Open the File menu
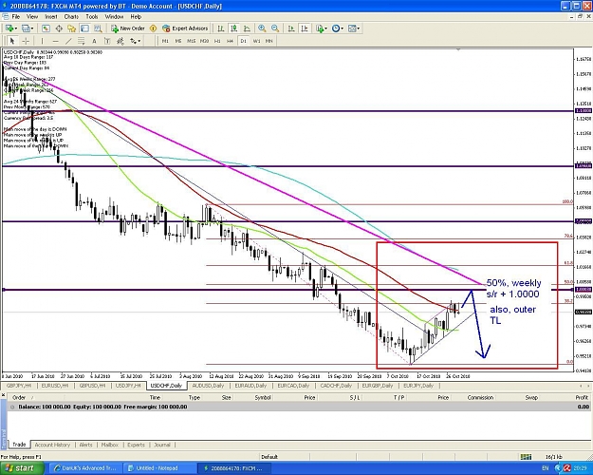 click(x=16, y=17)
